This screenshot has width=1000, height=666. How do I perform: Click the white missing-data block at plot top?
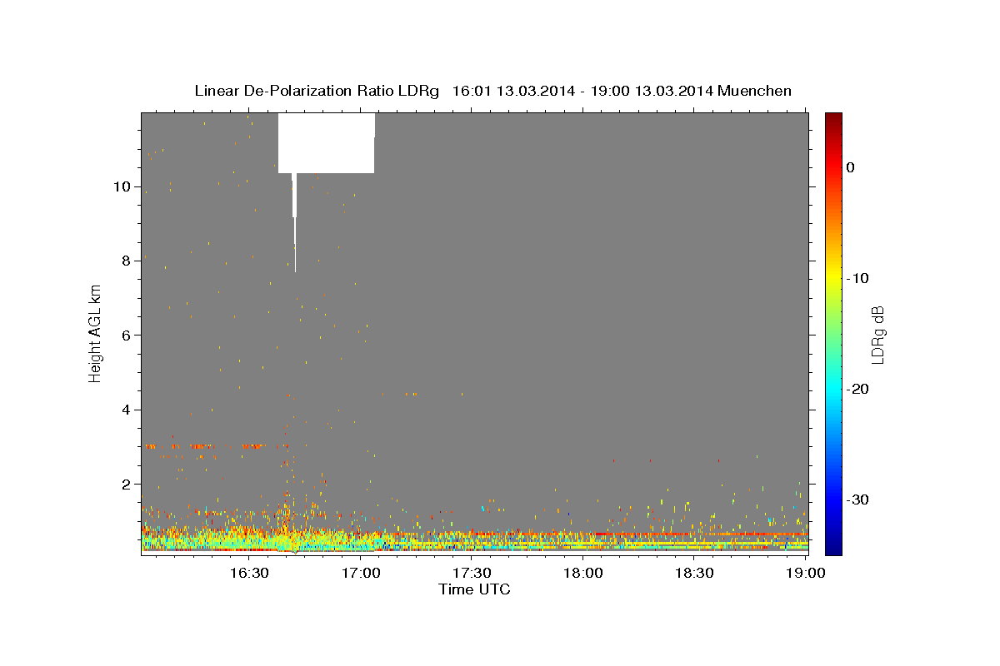click(326, 142)
